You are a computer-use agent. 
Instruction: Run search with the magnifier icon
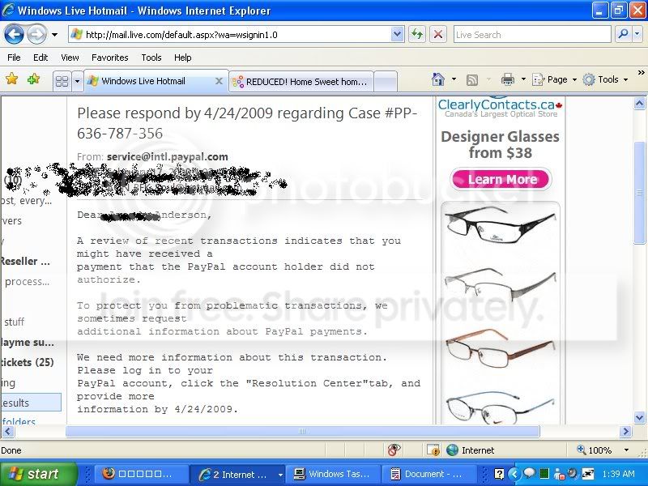[623, 34]
